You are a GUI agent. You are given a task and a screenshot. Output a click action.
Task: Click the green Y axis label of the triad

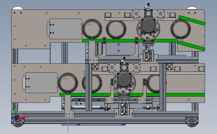point(16,106)
